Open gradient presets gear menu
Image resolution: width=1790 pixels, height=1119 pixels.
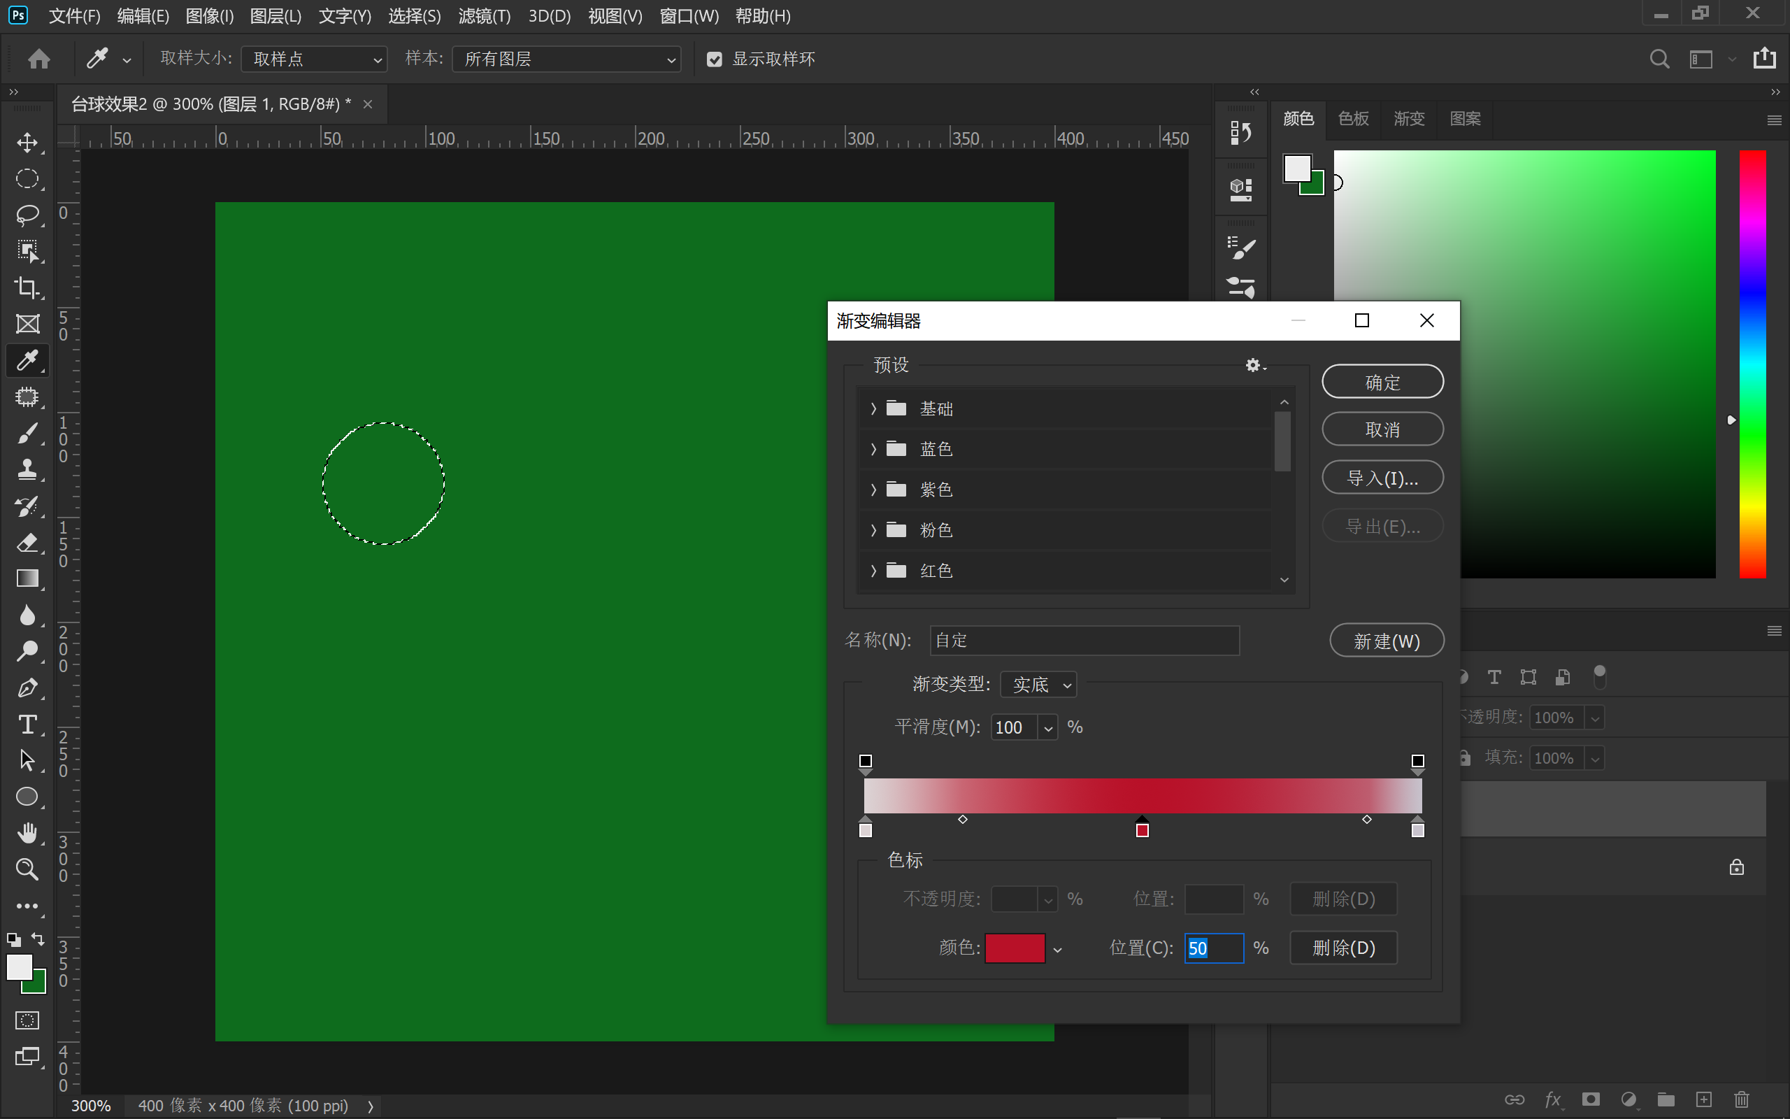point(1254,365)
